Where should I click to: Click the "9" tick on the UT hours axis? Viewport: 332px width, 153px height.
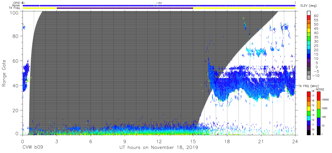coord(125,141)
